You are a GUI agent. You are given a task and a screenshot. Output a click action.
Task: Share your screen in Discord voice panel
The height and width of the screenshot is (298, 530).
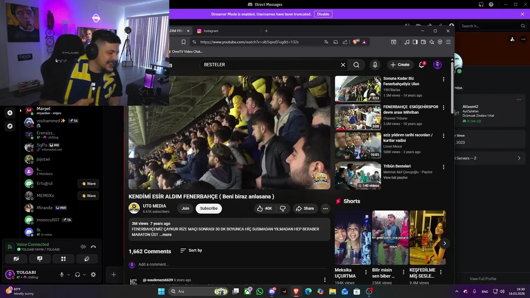point(40,259)
